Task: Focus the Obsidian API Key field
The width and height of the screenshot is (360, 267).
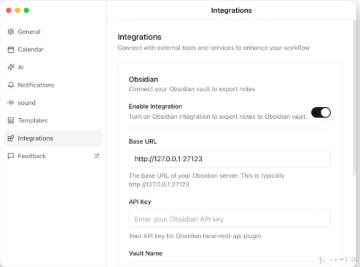Action: pyautogui.click(x=230, y=219)
